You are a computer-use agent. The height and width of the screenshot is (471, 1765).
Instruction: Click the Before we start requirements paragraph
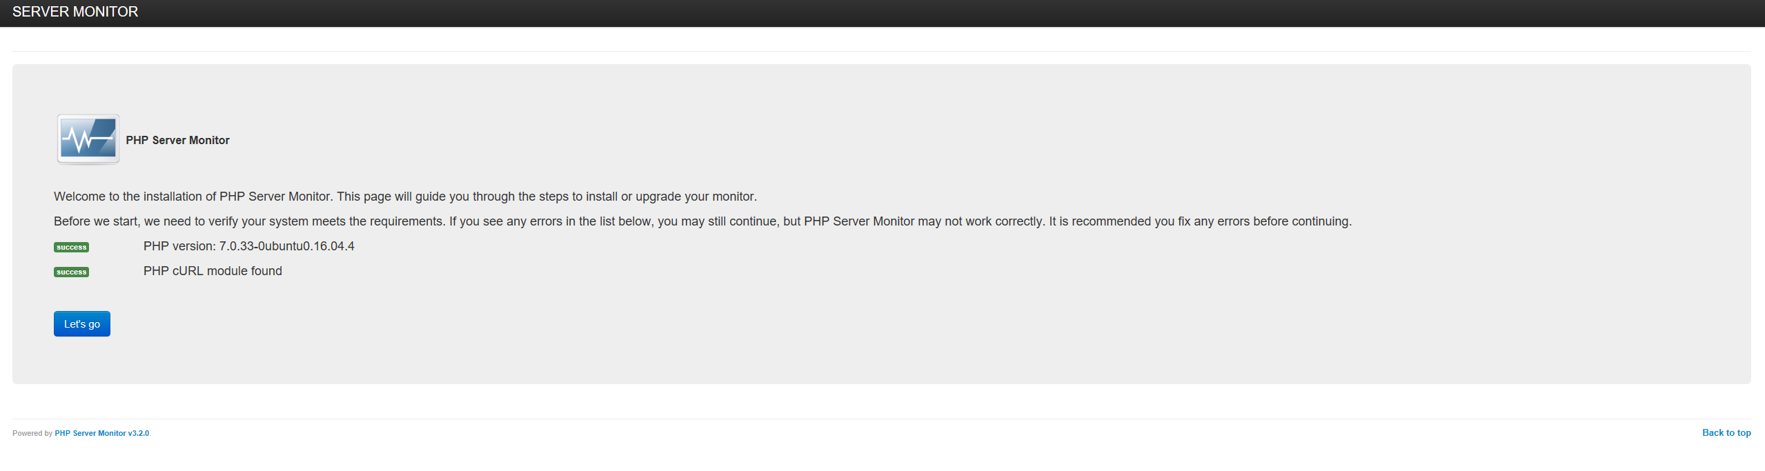click(702, 221)
